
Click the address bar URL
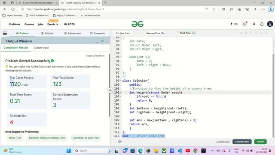[65, 9]
